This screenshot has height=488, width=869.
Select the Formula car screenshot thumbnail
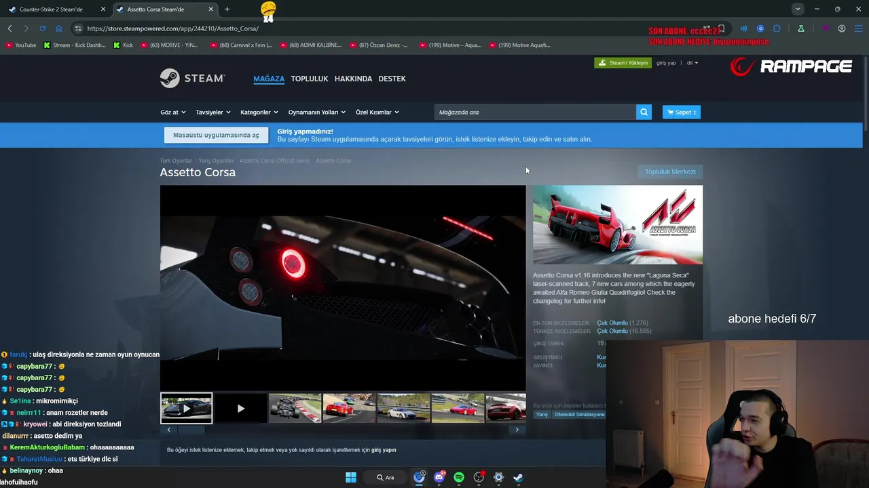[x=295, y=408]
